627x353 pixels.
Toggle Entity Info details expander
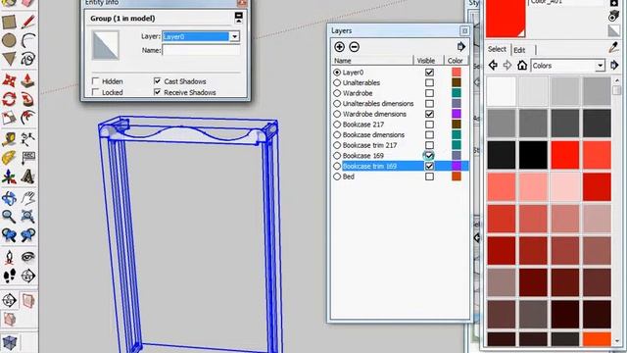(x=239, y=18)
